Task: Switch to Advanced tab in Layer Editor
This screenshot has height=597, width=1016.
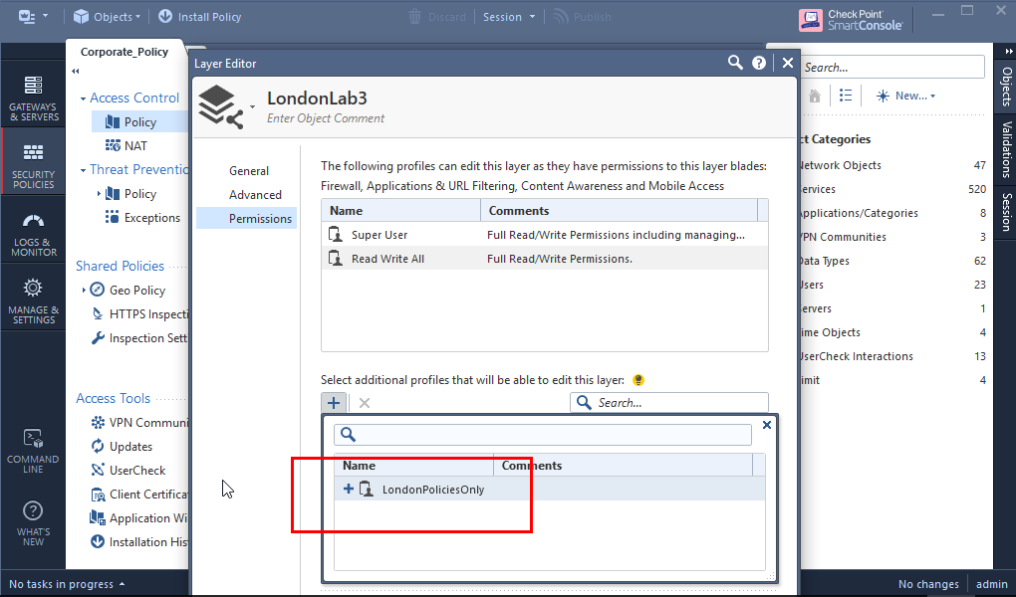Action: (255, 195)
